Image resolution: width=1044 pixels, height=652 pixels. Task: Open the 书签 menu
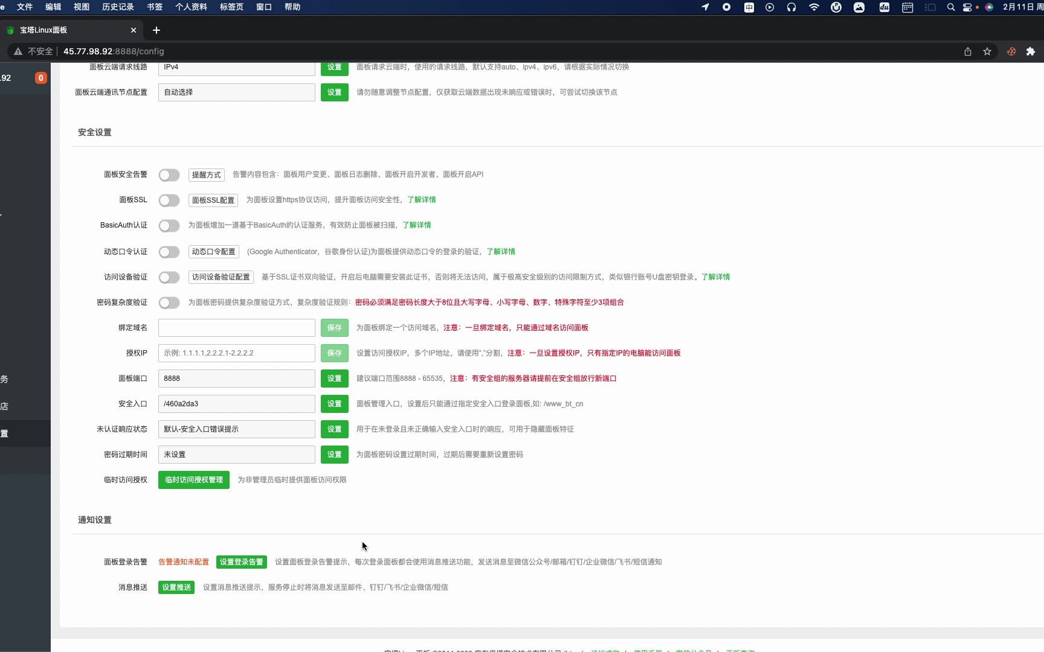coord(155,7)
